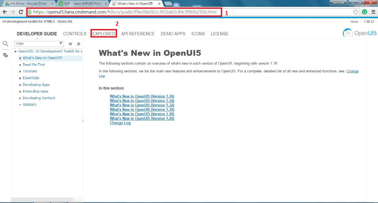Open What's New in OpenUI5 (Version 1.28)
This screenshot has height=203, width=378.
point(142,114)
